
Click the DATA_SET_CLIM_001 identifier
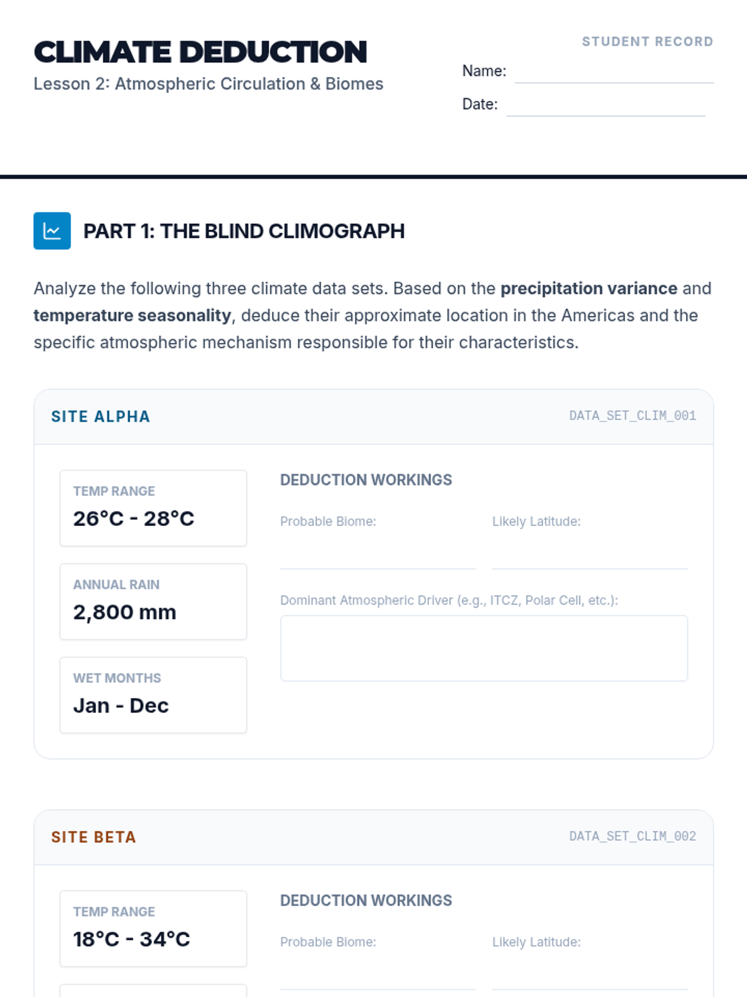point(632,416)
